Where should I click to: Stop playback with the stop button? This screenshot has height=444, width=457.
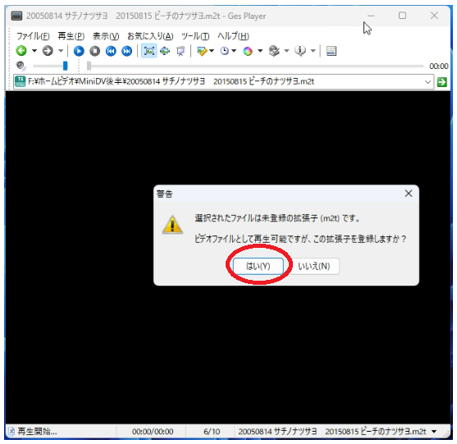pyautogui.click(x=94, y=51)
